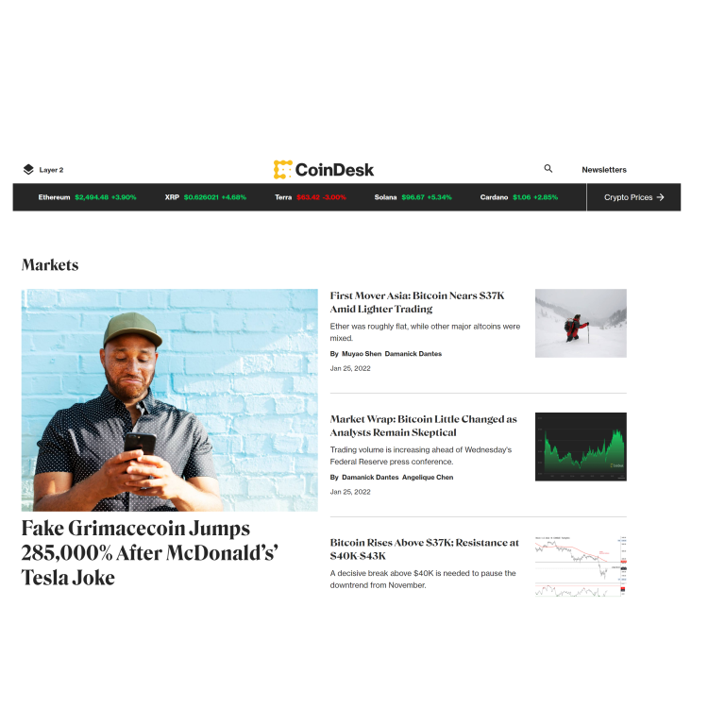Open the Newsletters link
This screenshot has height=708, width=708.
pyautogui.click(x=604, y=170)
